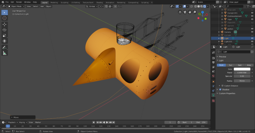Open the Object Mode dropdown
The width and height of the screenshot is (255, 133).
[x=16, y=6]
